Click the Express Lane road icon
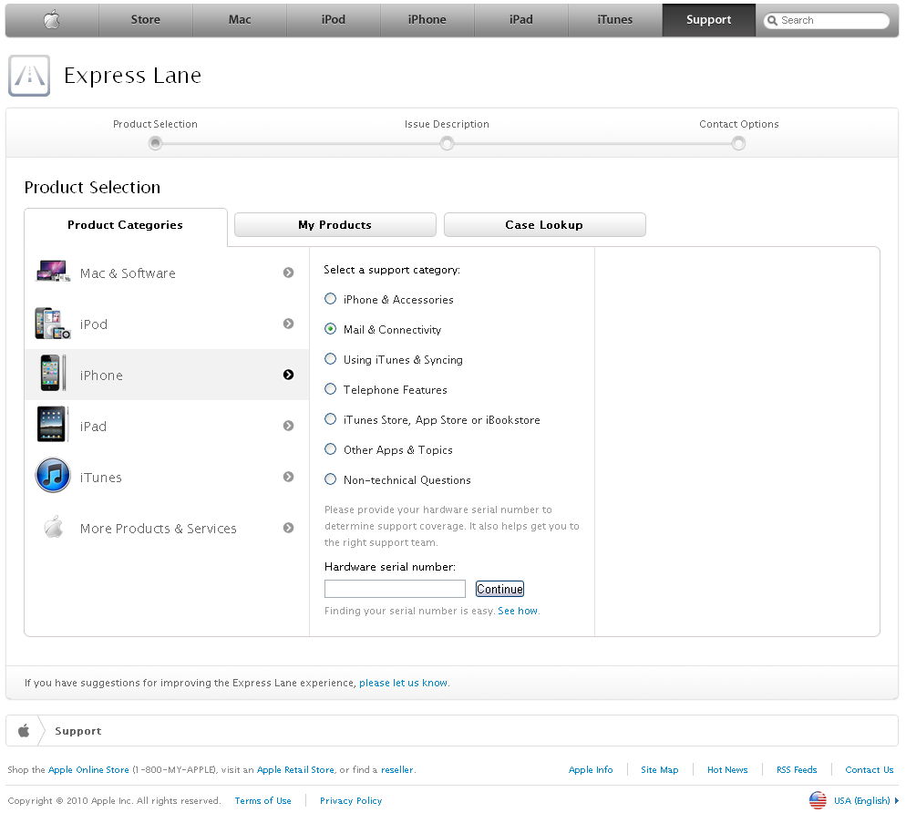 pos(29,76)
